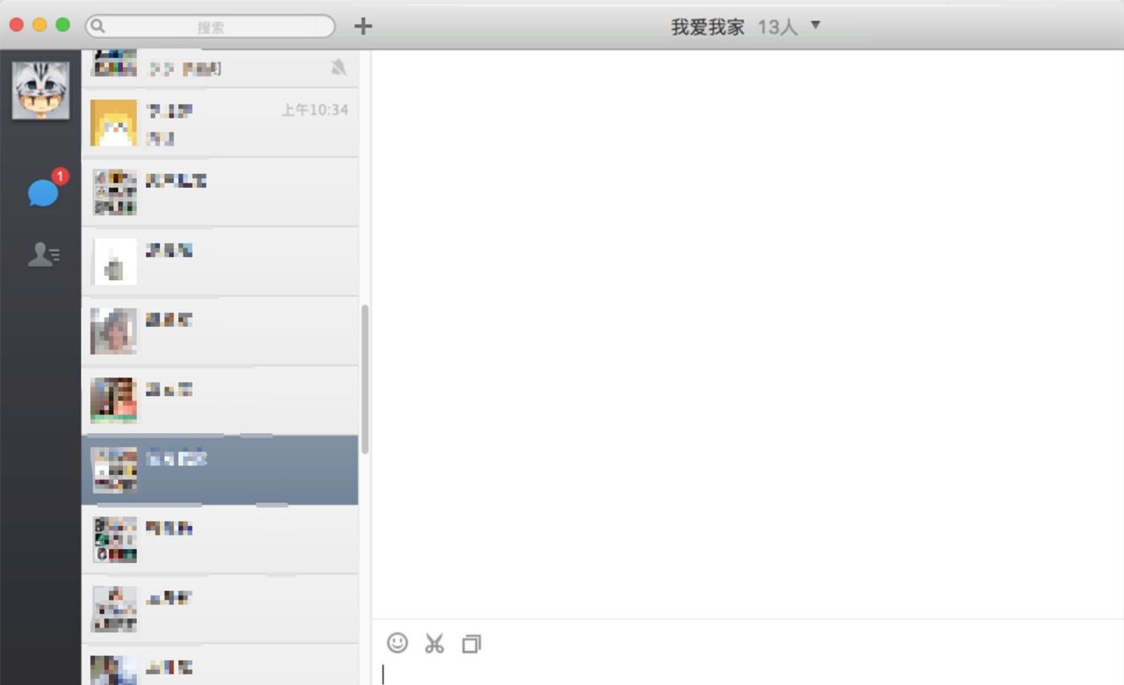Open own profile via cat-hat avatar
The height and width of the screenshot is (685, 1124).
[x=40, y=90]
